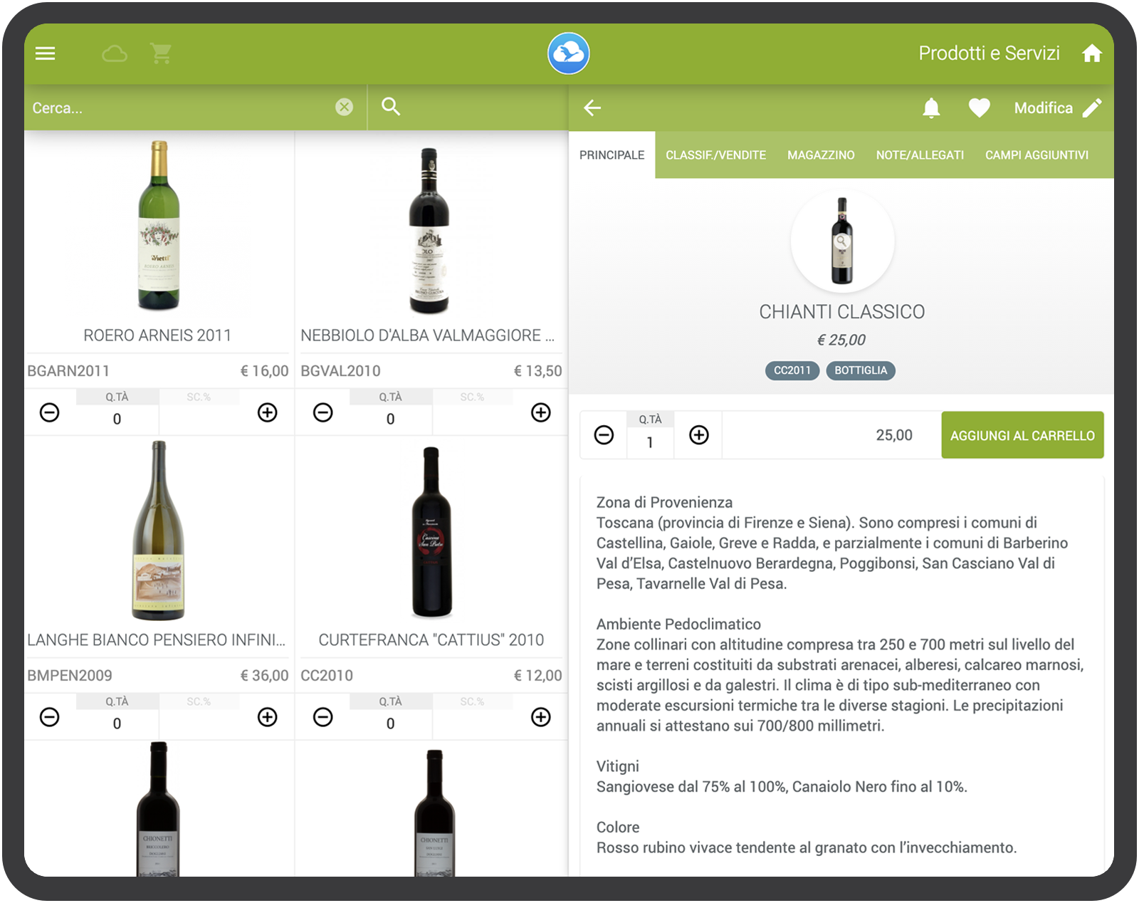The height and width of the screenshot is (903, 1139).
Task: Increase quantity for BGVAL2010
Action: click(x=541, y=412)
